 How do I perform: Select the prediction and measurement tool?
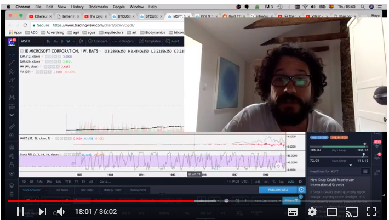coord(12,106)
